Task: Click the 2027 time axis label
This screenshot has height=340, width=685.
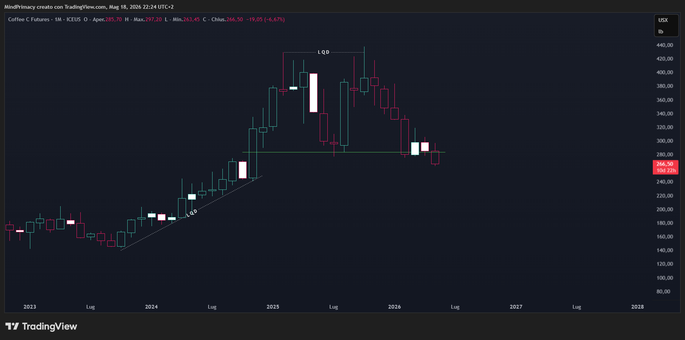Action: (x=516, y=307)
